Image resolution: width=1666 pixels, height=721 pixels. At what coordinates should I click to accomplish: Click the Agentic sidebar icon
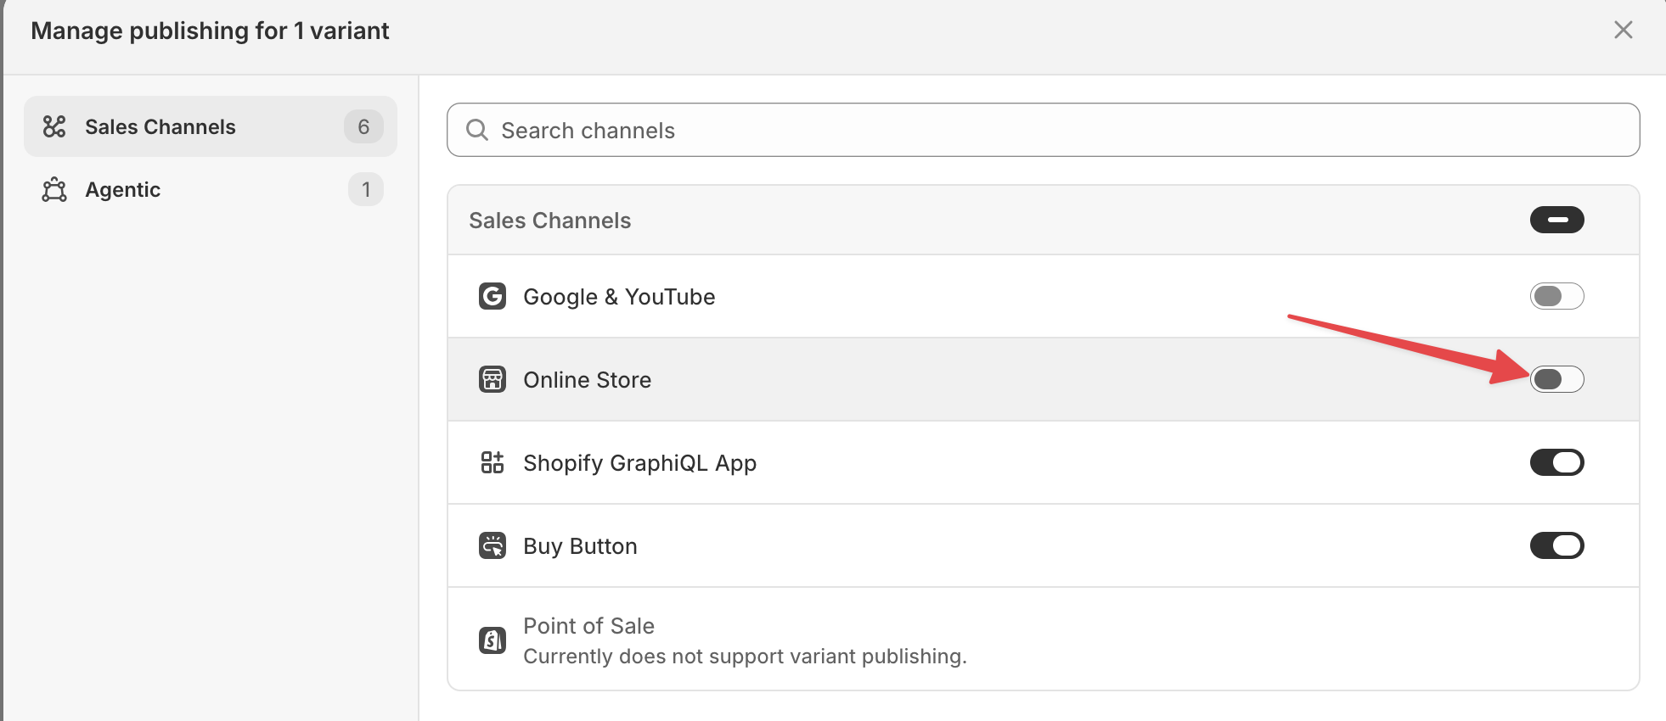pos(54,189)
